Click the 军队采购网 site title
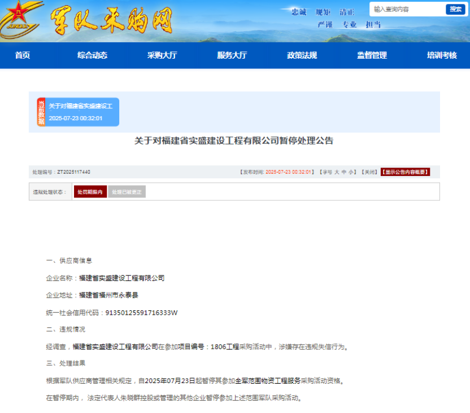This screenshot has width=470, height=413. [x=111, y=20]
